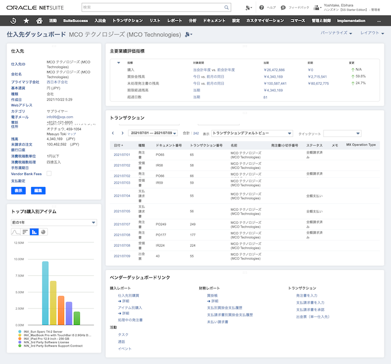Open the Personalize dropdown

[336, 33]
